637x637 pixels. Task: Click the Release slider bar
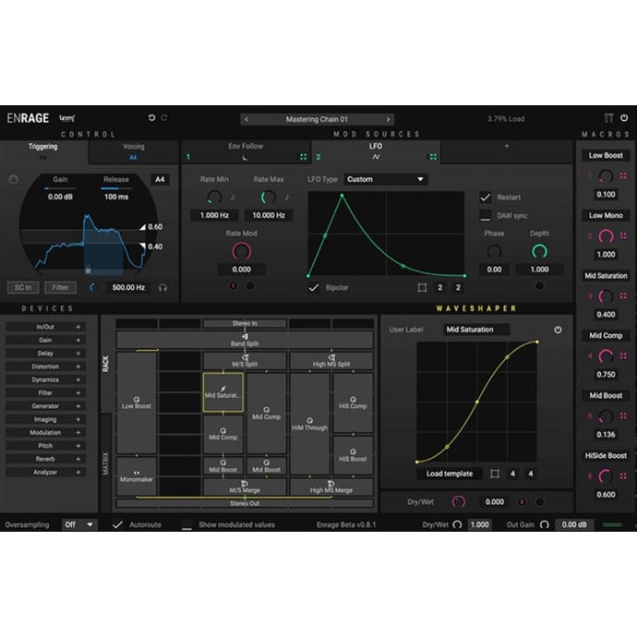point(116,188)
